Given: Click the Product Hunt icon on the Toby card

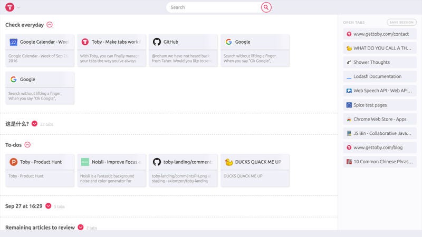Looking at the screenshot, I should click(x=14, y=162).
